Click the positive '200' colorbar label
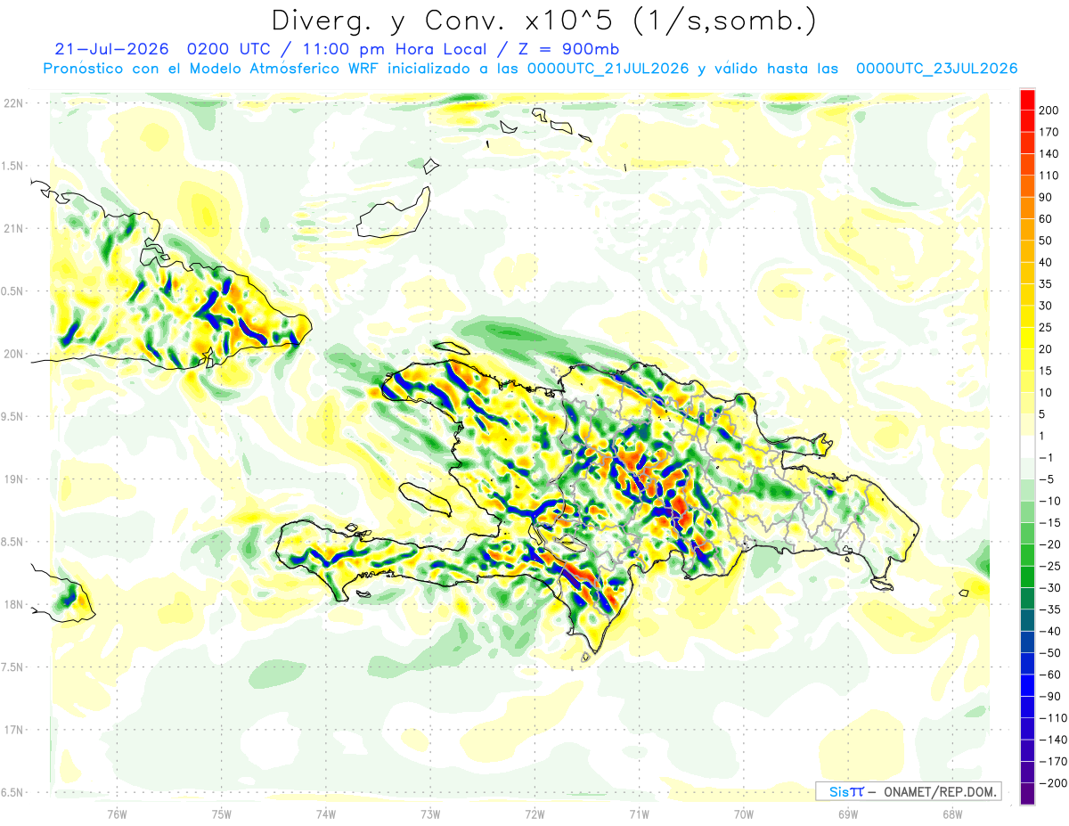Image resolution: width=1069 pixels, height=826 pixels. (x=1050, y=110)
